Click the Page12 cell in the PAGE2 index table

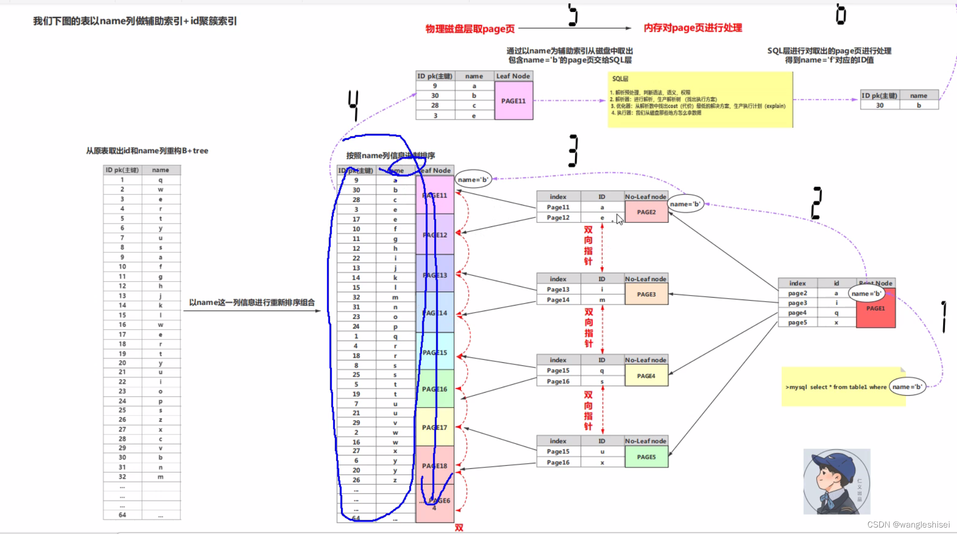coord(558,217)
